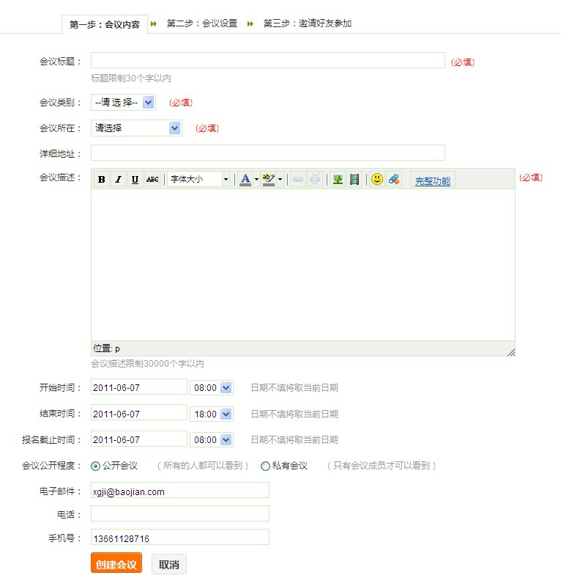Viewport: 561px width, 578px height.
Task: Open the smiley emoticon picker
Action: 377,180
